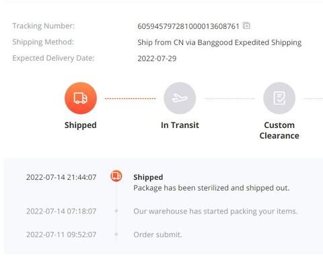Click the expected delivery date 2022-07-29
This screenshot has width=323, height=256.
[x=157, y=59]
